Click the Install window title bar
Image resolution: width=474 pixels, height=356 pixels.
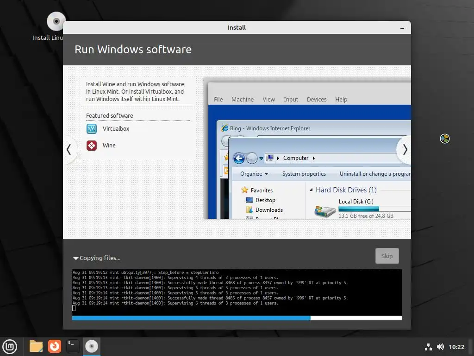[237, 27]
